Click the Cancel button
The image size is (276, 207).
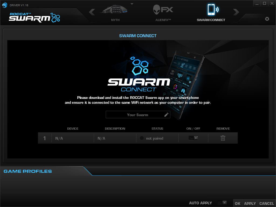point(267,203)
